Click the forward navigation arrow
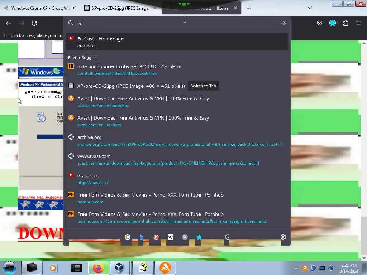The image size is (367, 275). coord(22,23)
